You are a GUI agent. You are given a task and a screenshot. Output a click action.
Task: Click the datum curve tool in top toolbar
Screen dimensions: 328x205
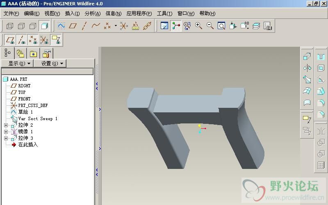click(96, 26)
